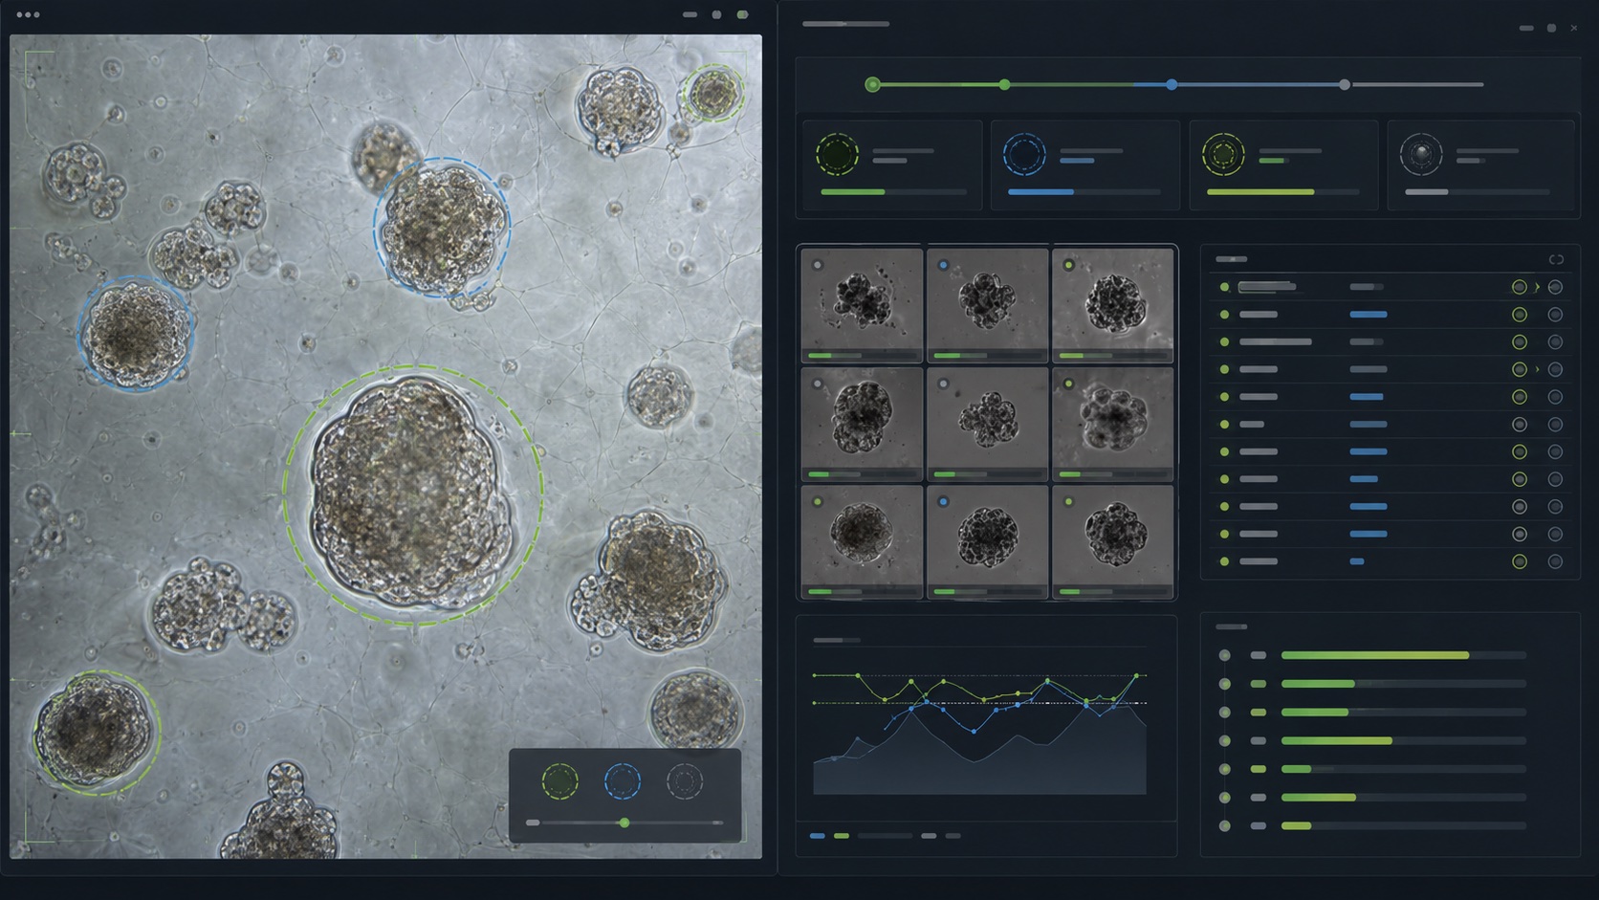
Task: Select the radio dot on the first bar-chart row
Action: (1224, 655)
